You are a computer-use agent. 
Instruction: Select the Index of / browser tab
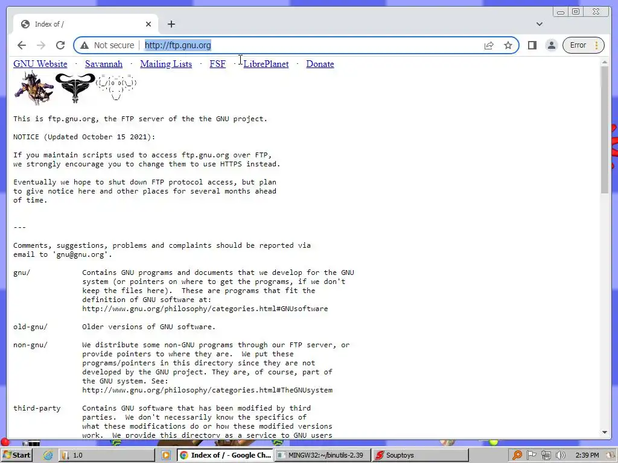point(86,24)
